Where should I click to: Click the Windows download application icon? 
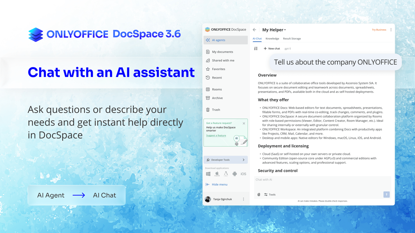(x=208, y=174)
